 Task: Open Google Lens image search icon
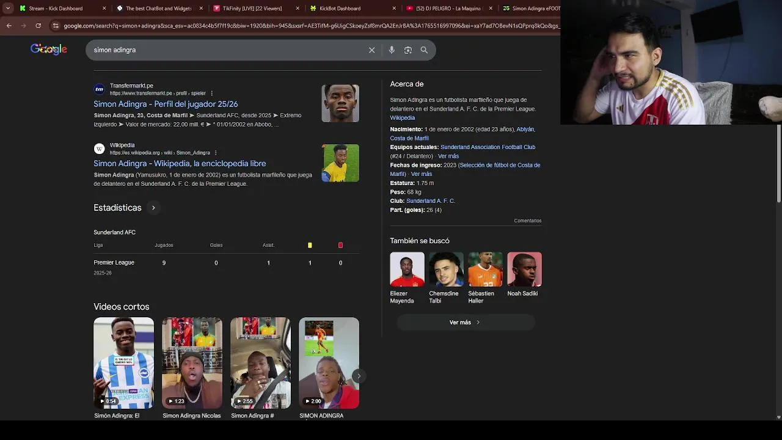pyautogui.click(x=408, y=50)
